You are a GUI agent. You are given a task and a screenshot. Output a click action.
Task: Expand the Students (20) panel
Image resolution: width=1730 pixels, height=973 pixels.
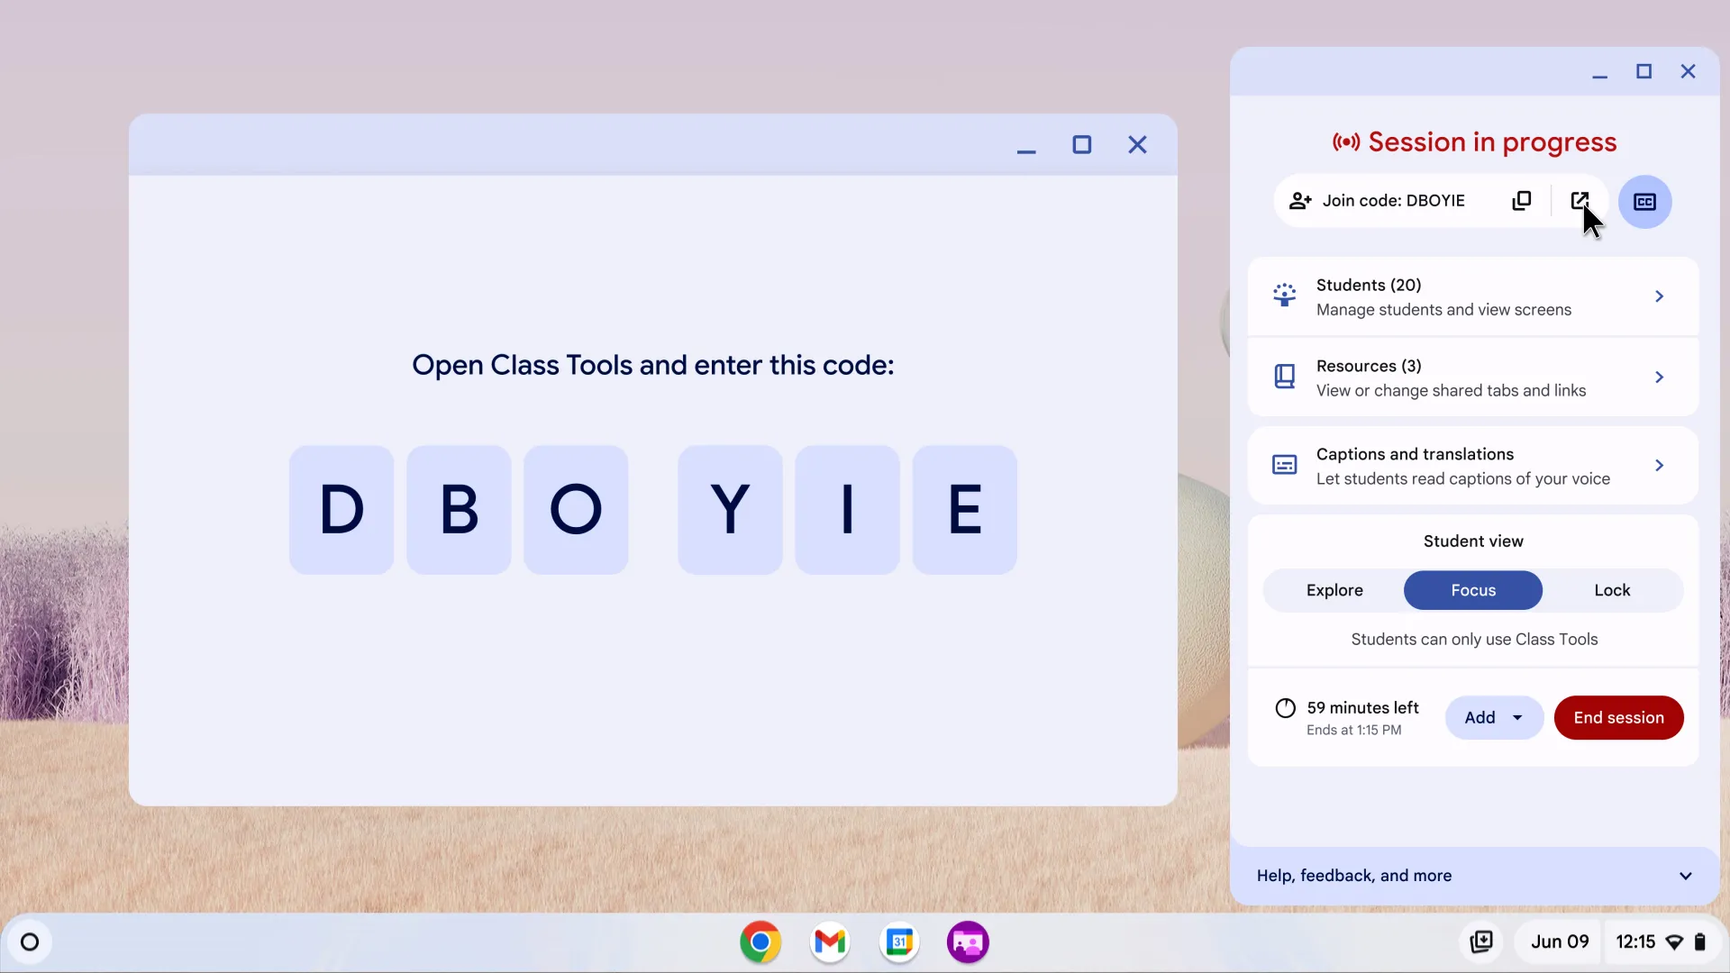click(1661, 296)
